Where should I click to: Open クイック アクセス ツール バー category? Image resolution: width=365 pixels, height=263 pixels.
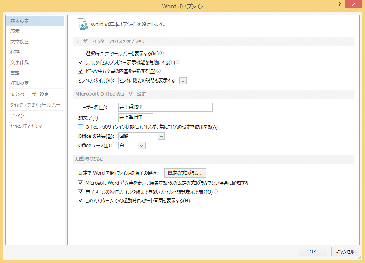point(35,105)
